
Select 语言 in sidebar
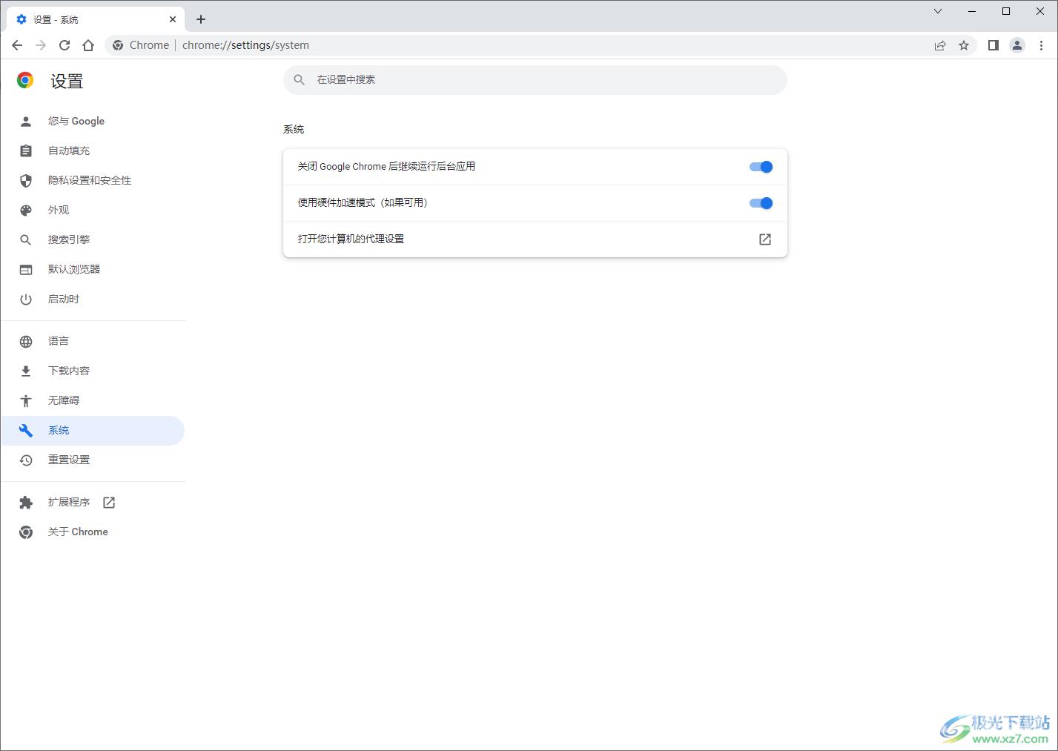click(93, 341)
